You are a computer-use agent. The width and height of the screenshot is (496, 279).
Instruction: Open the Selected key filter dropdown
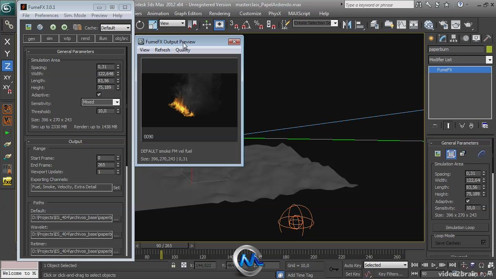[386, 265]
